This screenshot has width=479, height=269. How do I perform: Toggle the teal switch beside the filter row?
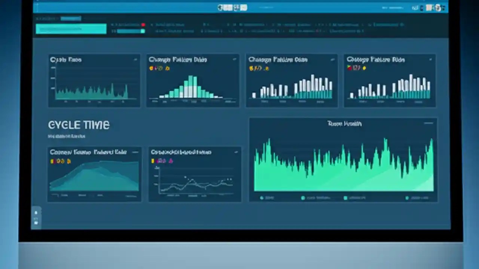pos(142,31)
